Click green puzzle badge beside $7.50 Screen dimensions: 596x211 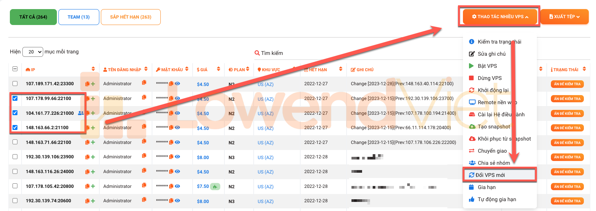pyautogui.click(x=215, y=186)
